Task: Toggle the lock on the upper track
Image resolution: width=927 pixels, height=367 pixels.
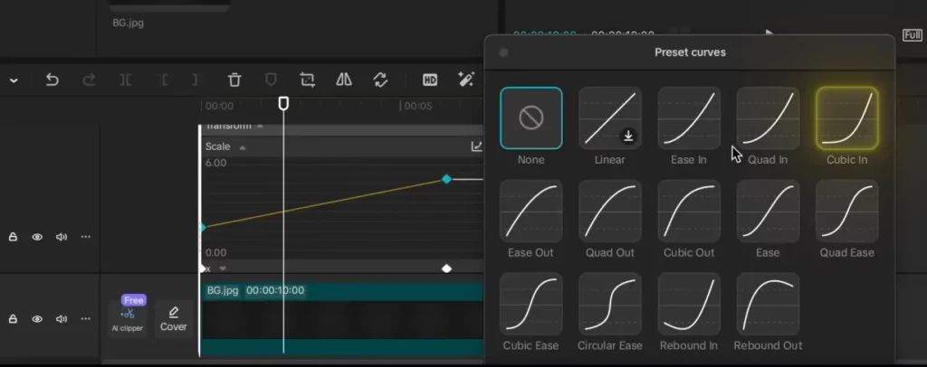Action: (x=13, y=237)
